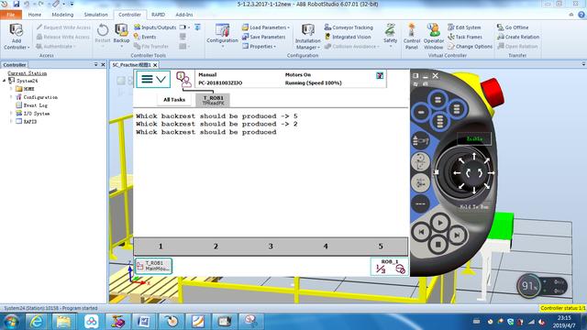Open the FlexPendant ABB main menu
This screenshot has height=330, width=587.
[x=153, y=79]
